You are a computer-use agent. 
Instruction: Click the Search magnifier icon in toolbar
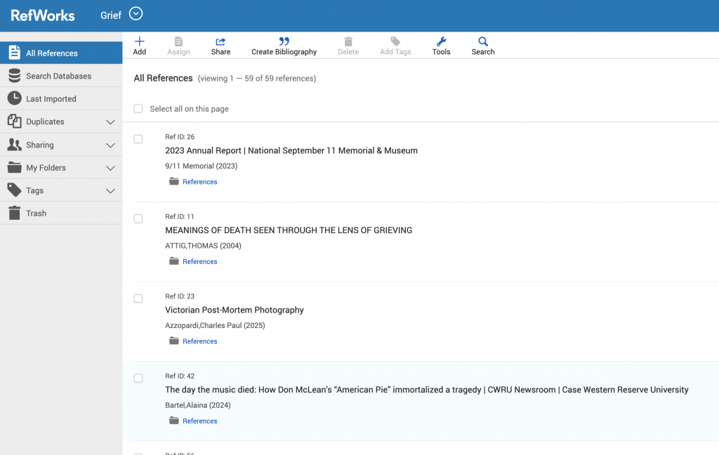pyautogui.click(x=483, y=42)
